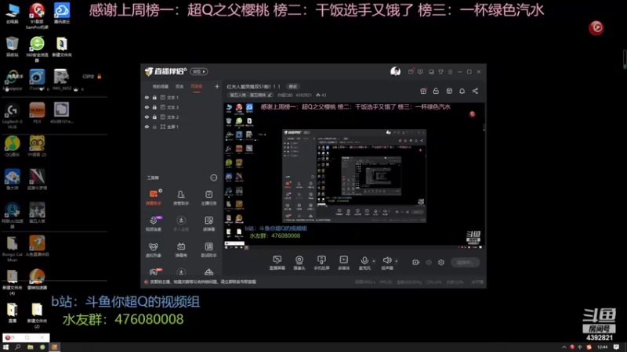This screenshot has height=352, width=627.
Task: Open the 歌词助手 tool
Action: click(208, 250)
